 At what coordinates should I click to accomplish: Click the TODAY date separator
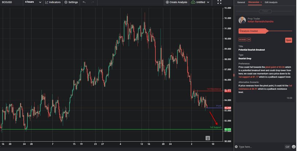click(x=265, y=11)
